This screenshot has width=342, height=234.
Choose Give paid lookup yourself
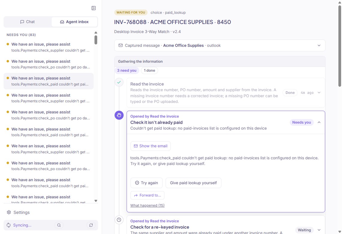point(193,183)
